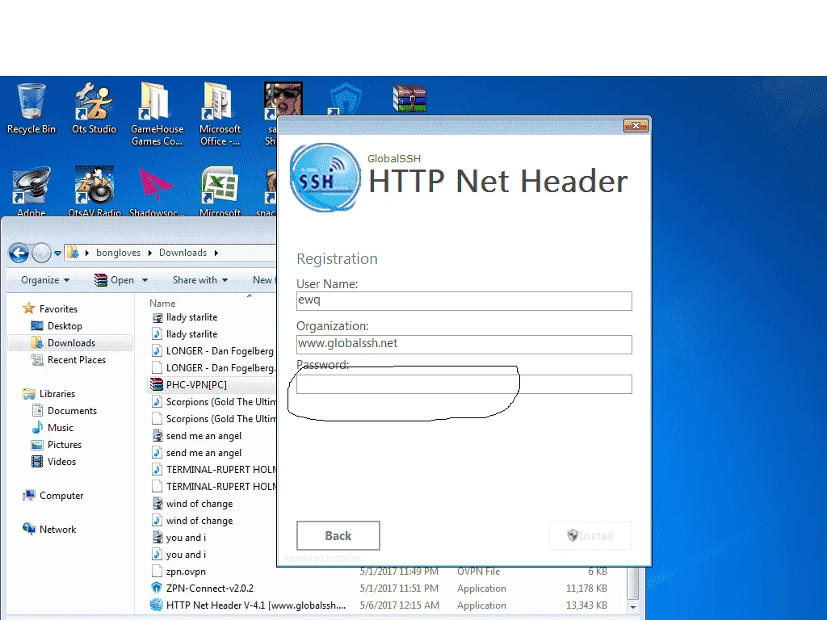Select the WinRAR archive icon on the desktop

pyautogui.click(x=409, y=98)
